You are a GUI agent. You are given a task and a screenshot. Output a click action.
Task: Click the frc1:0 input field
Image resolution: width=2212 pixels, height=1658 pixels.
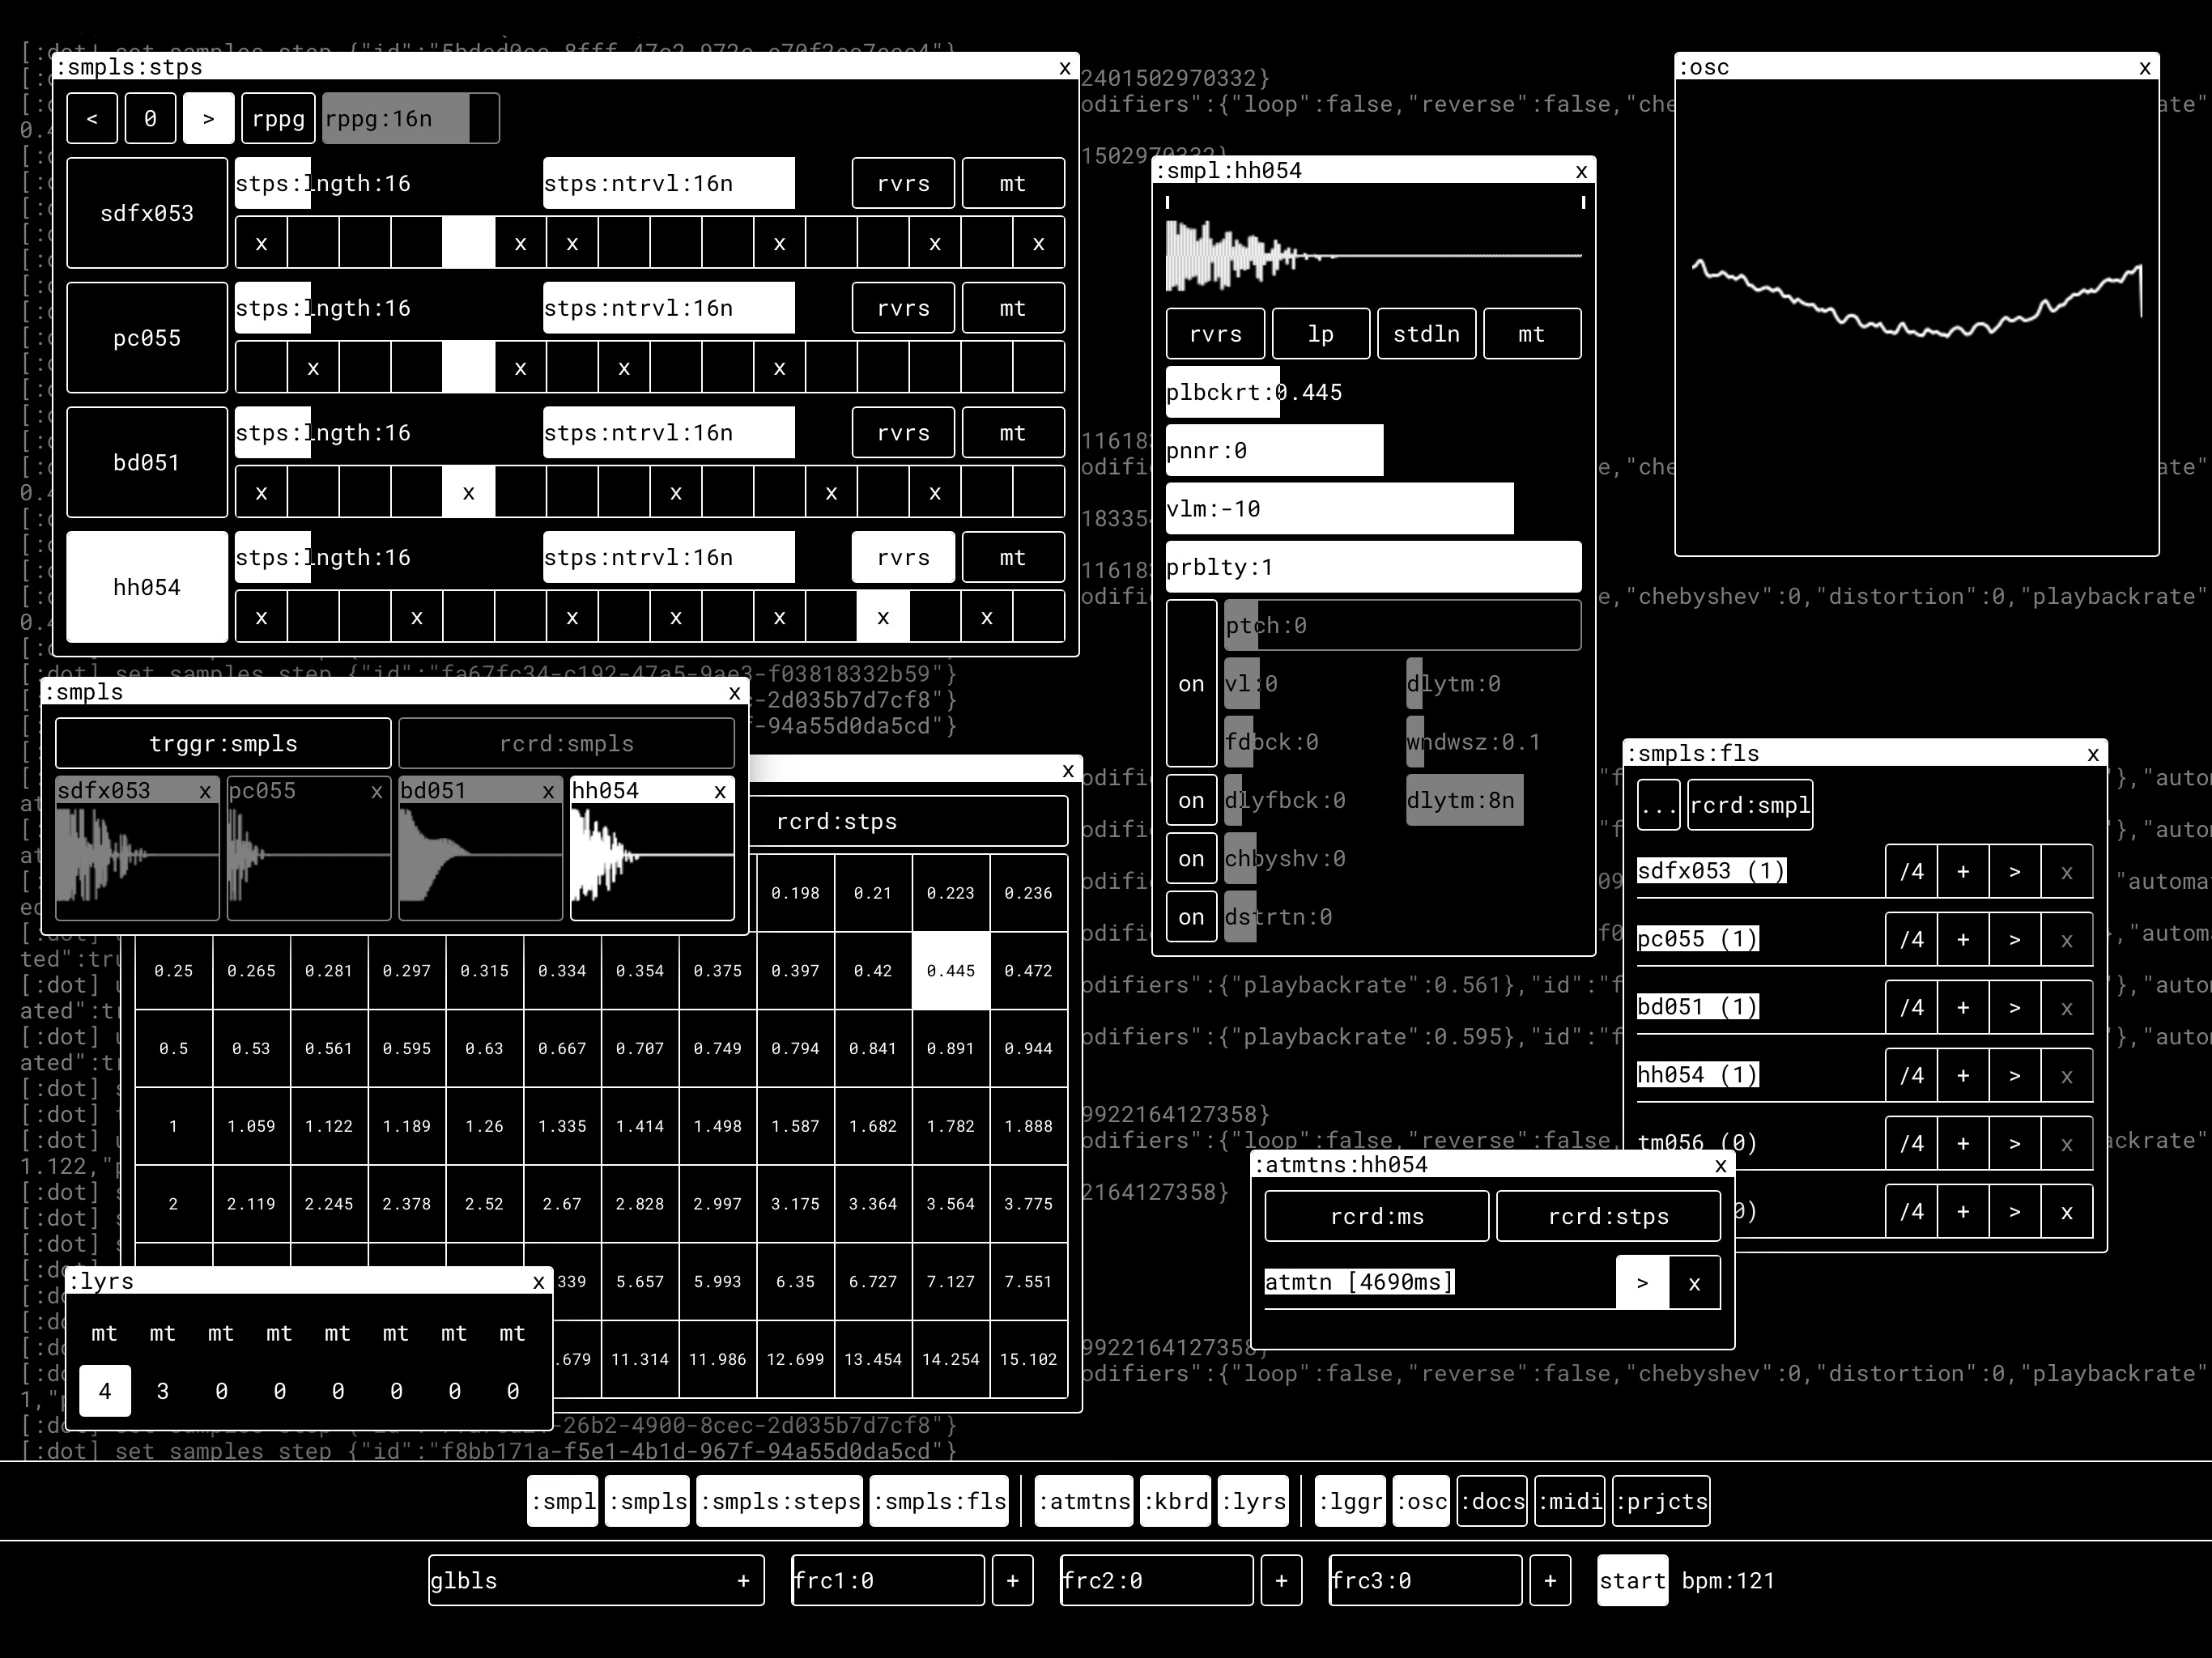pyautogui.click(x=888, y=1581)
